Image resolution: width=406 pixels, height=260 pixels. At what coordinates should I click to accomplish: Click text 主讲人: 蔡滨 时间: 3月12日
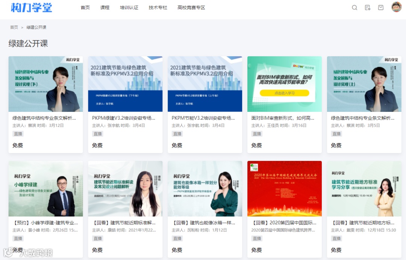coord(38,126)
